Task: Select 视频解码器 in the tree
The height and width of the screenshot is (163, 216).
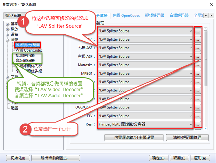Action: pyautogui.click(x=25, y=55)
